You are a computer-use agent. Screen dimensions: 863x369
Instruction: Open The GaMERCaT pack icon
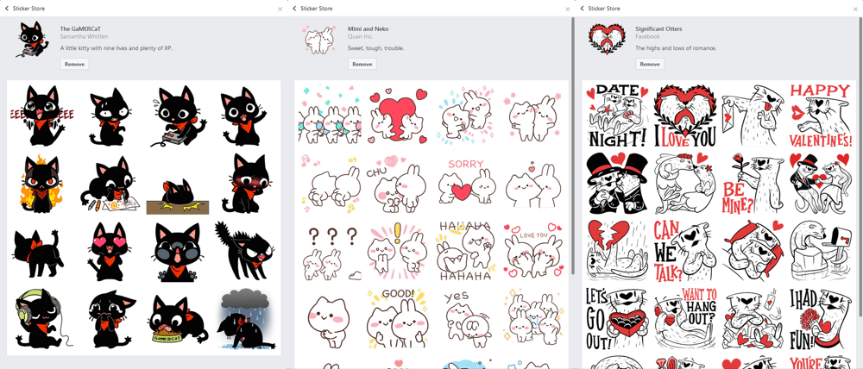pos(32,40)
